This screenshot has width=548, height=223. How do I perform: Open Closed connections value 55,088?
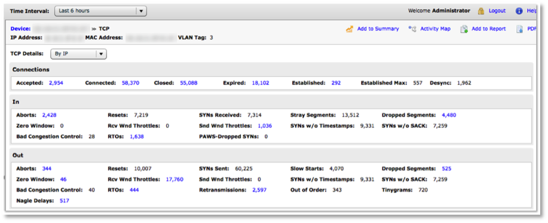coord(189,83)
